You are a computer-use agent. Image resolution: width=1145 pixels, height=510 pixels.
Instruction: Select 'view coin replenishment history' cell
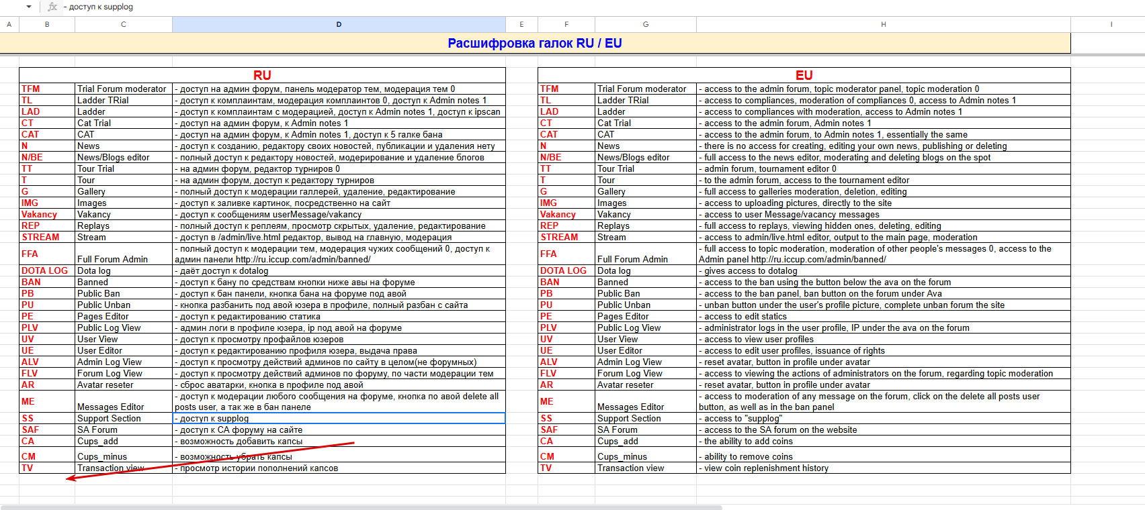click(x=884, y=468)
